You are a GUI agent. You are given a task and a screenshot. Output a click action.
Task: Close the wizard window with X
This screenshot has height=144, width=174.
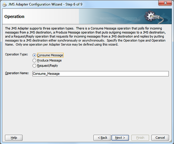coord(165,3)
